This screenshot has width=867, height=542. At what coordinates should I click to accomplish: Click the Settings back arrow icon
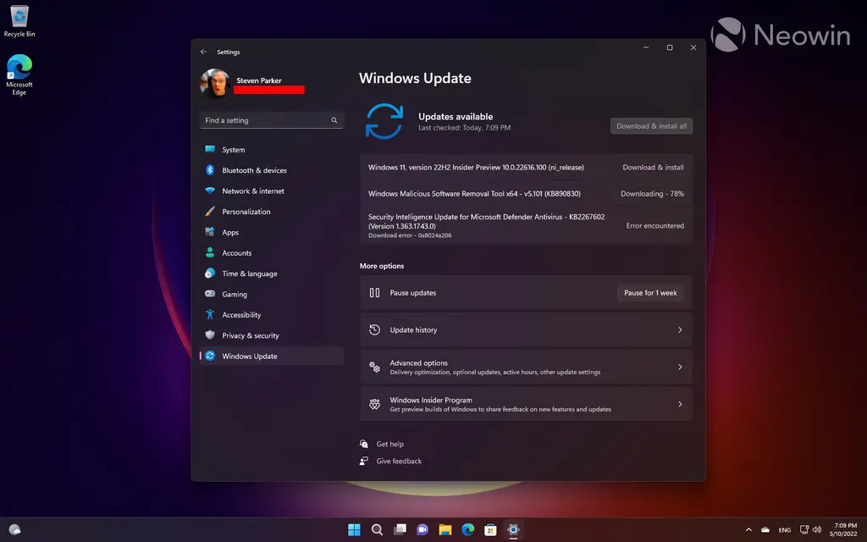click(x=203, y=52)
